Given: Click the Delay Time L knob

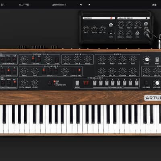Looking at the screenshot, I should 121,24.
